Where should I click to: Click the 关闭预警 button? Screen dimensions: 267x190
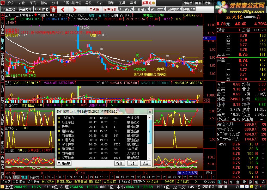(64, 163)
